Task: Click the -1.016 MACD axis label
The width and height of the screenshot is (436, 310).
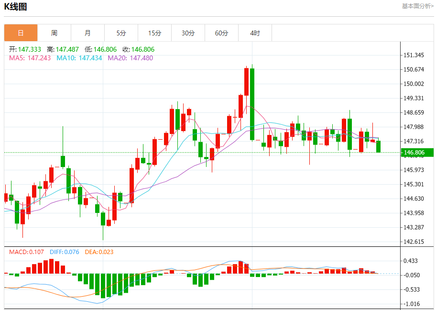Action: (x=412, y=304)
